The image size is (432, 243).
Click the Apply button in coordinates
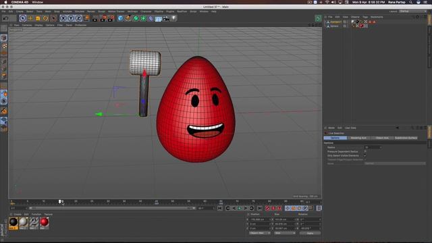point(310,233)
